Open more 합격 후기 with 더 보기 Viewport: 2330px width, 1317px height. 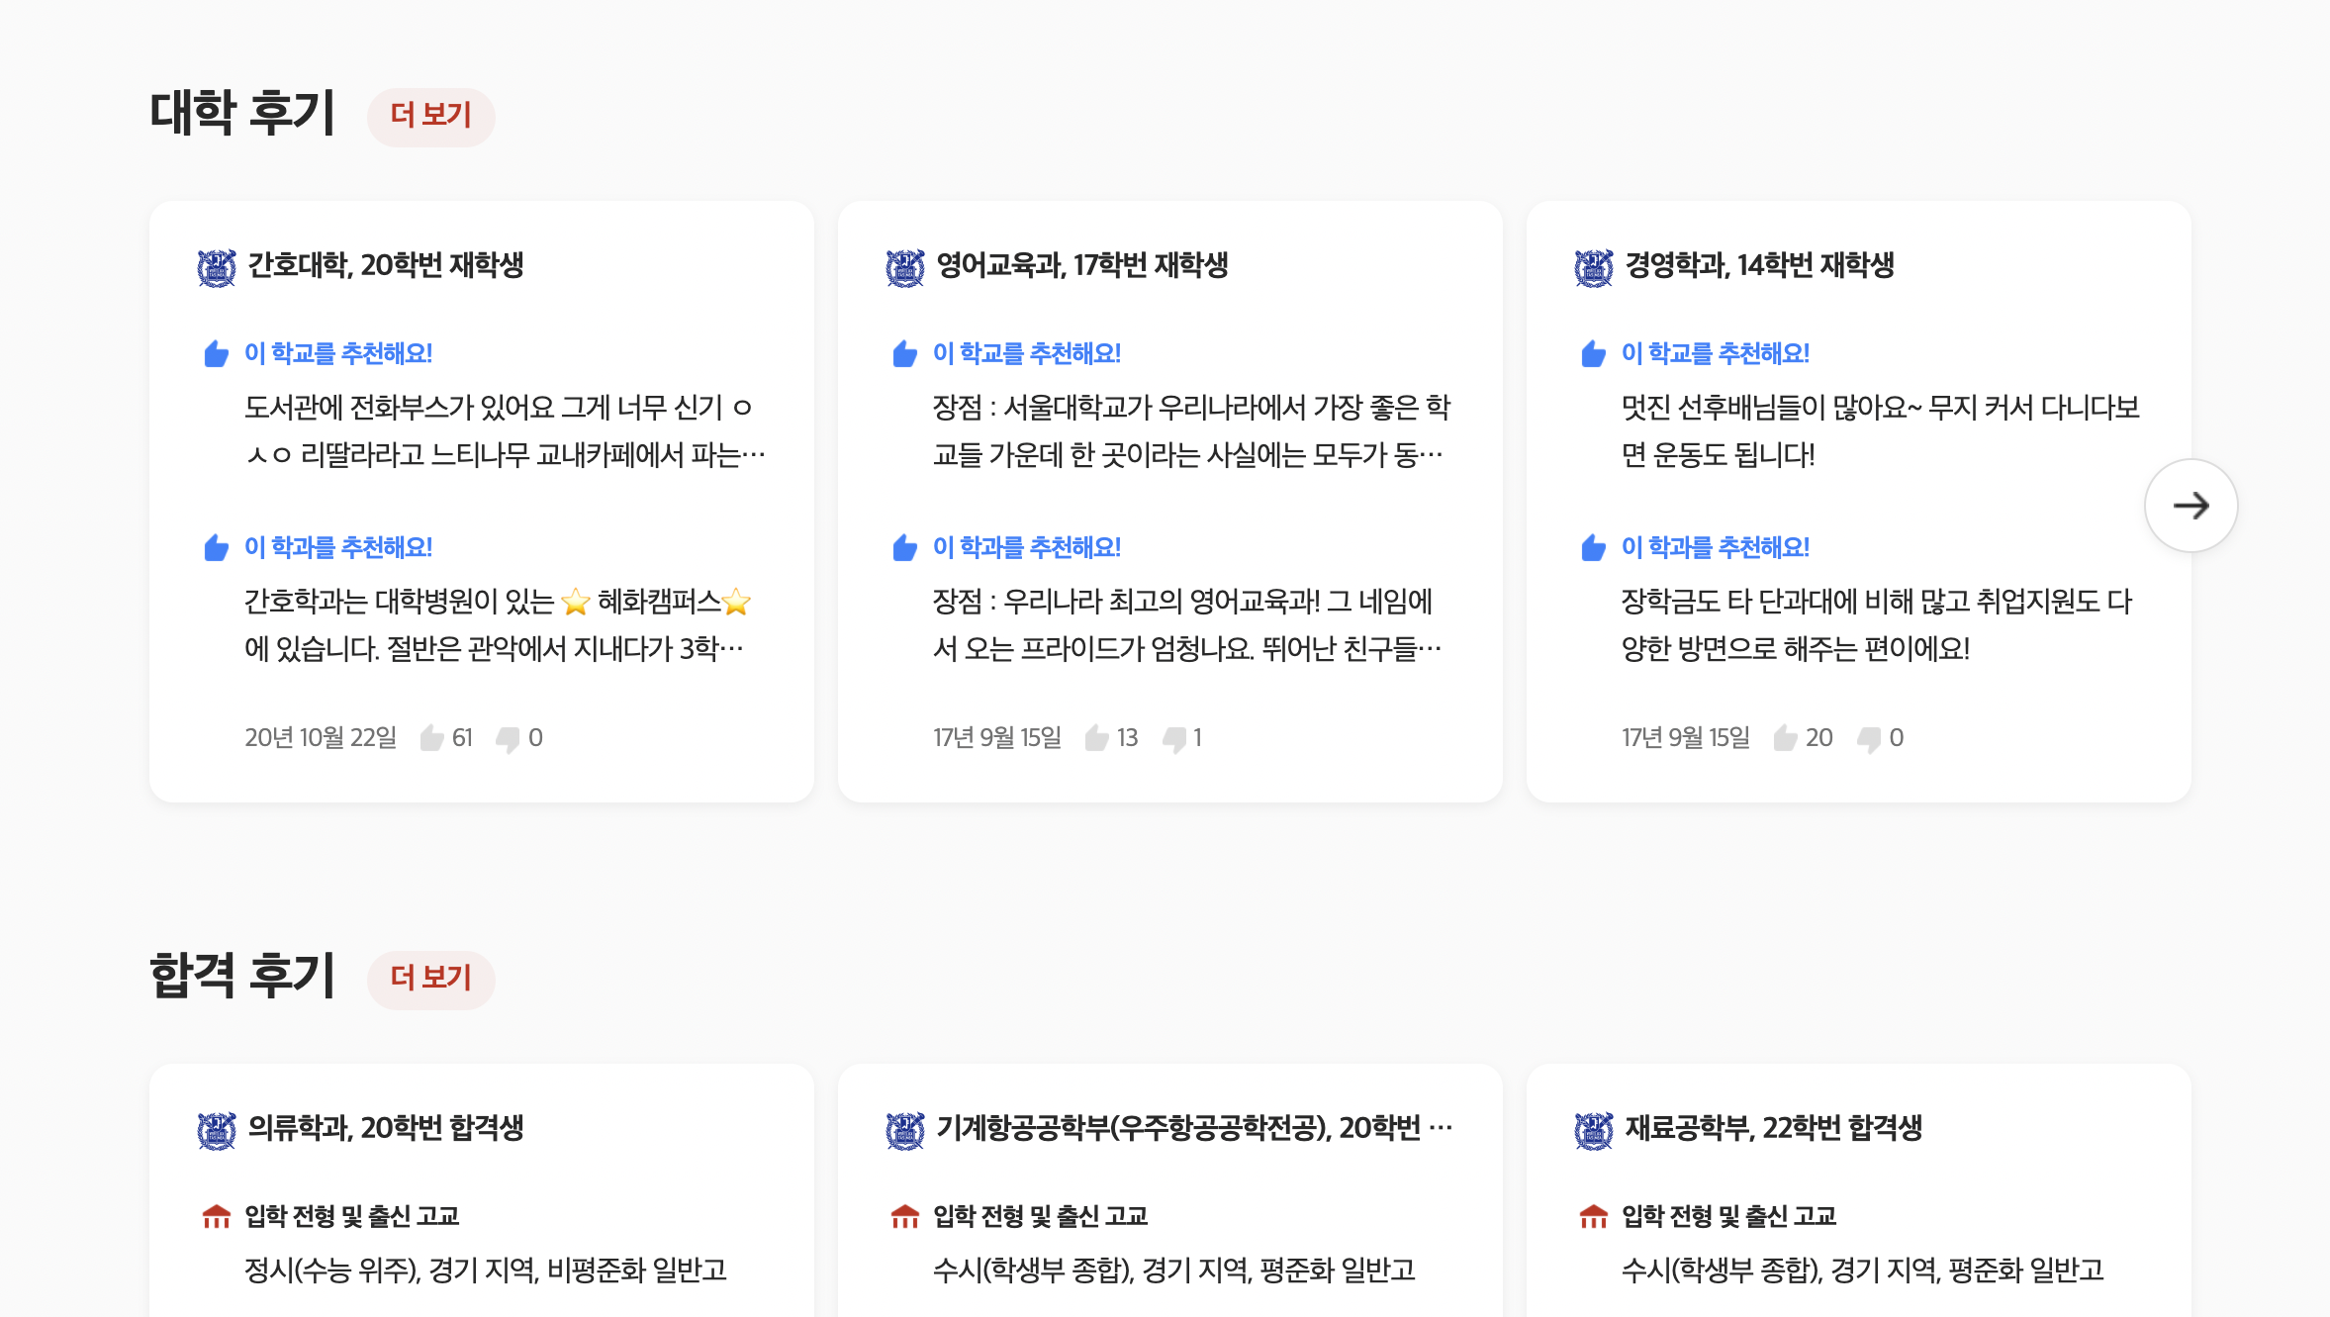pos(430,979)
